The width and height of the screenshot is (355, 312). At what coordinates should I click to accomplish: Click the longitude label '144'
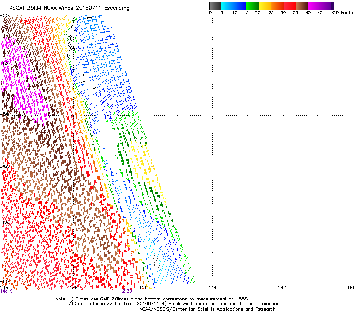(x=212, y=288)
